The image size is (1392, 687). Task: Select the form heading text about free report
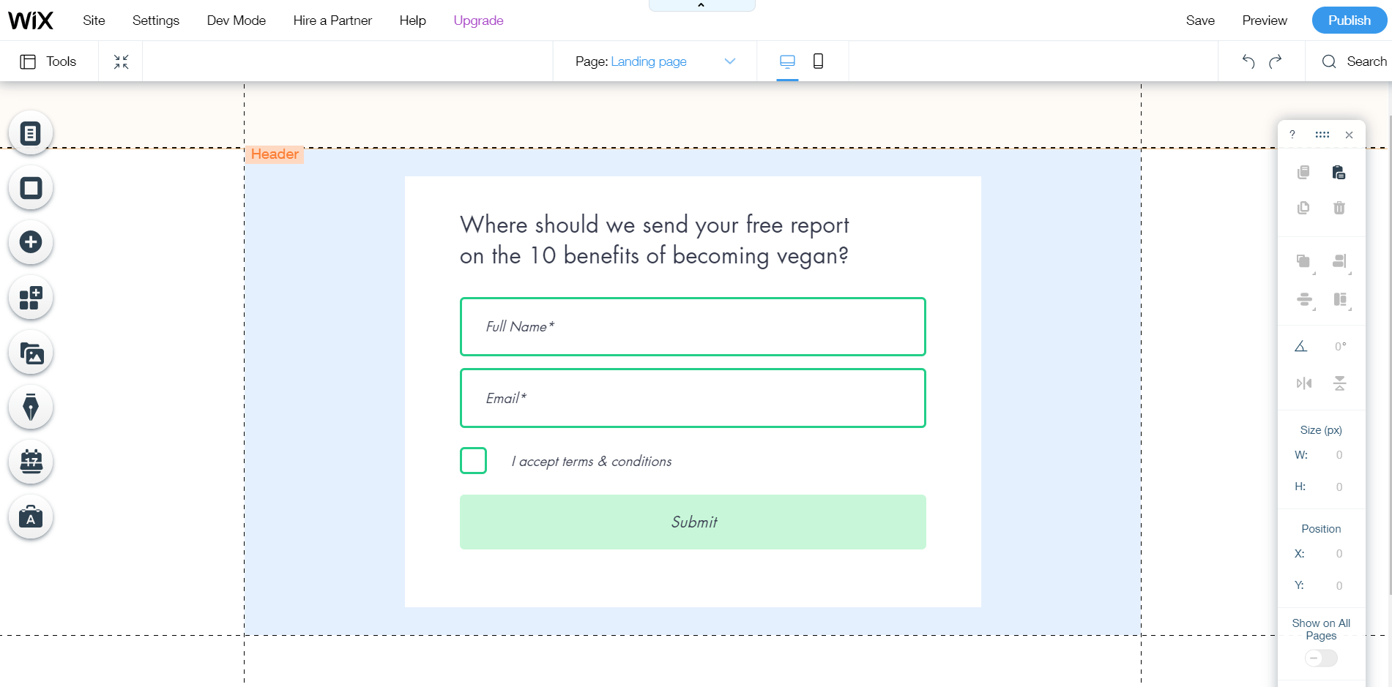[654, 240]
